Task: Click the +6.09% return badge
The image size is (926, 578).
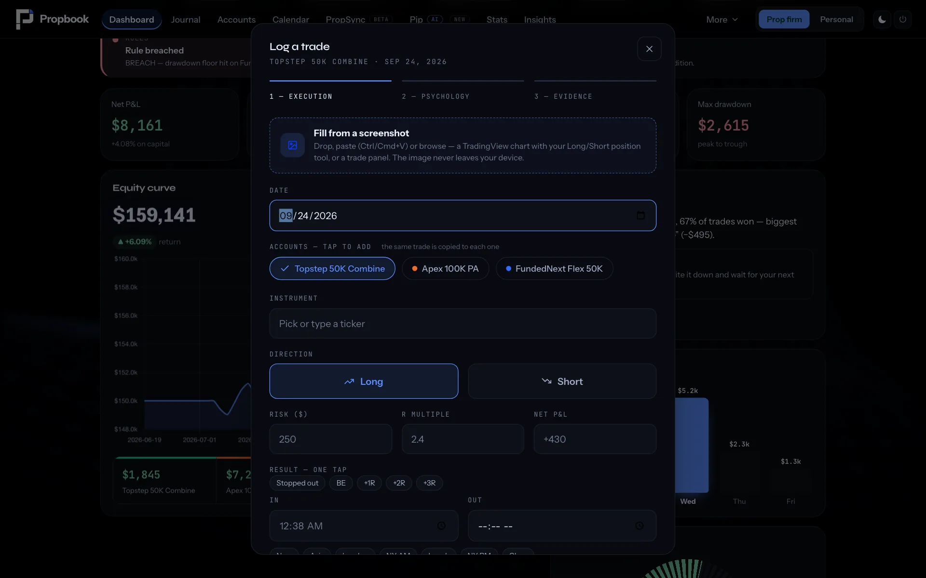Action: [x=135, y=241]
